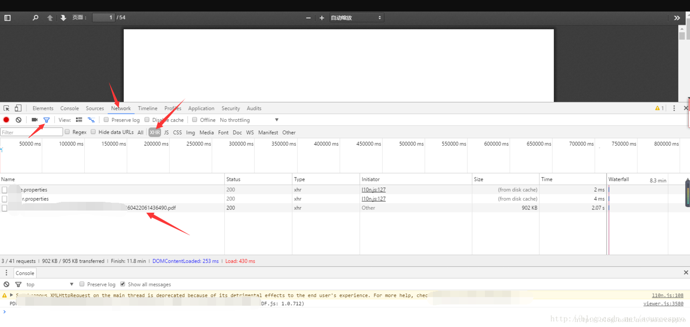This screenshot has width=690, height=327.
Task: Enable Preserve log in the Network panel
Action: pos(106,120)
